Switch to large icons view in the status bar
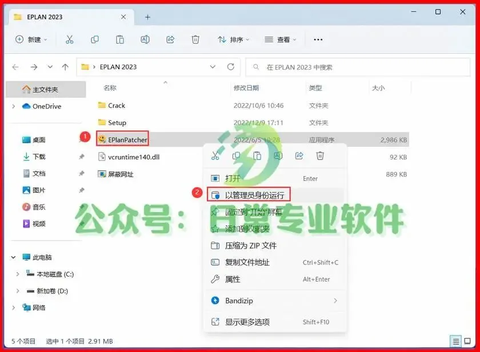Image resolution: width=480 pixels, height=352 pixels. 467,341
